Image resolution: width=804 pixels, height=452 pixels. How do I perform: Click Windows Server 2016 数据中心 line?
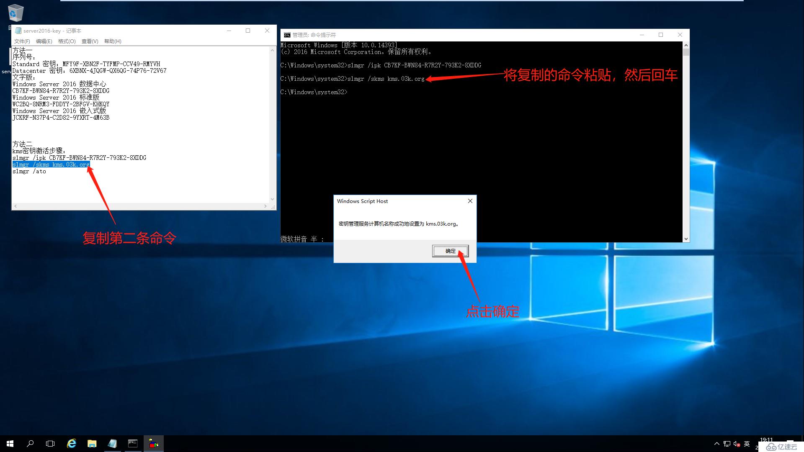(59, 84)
